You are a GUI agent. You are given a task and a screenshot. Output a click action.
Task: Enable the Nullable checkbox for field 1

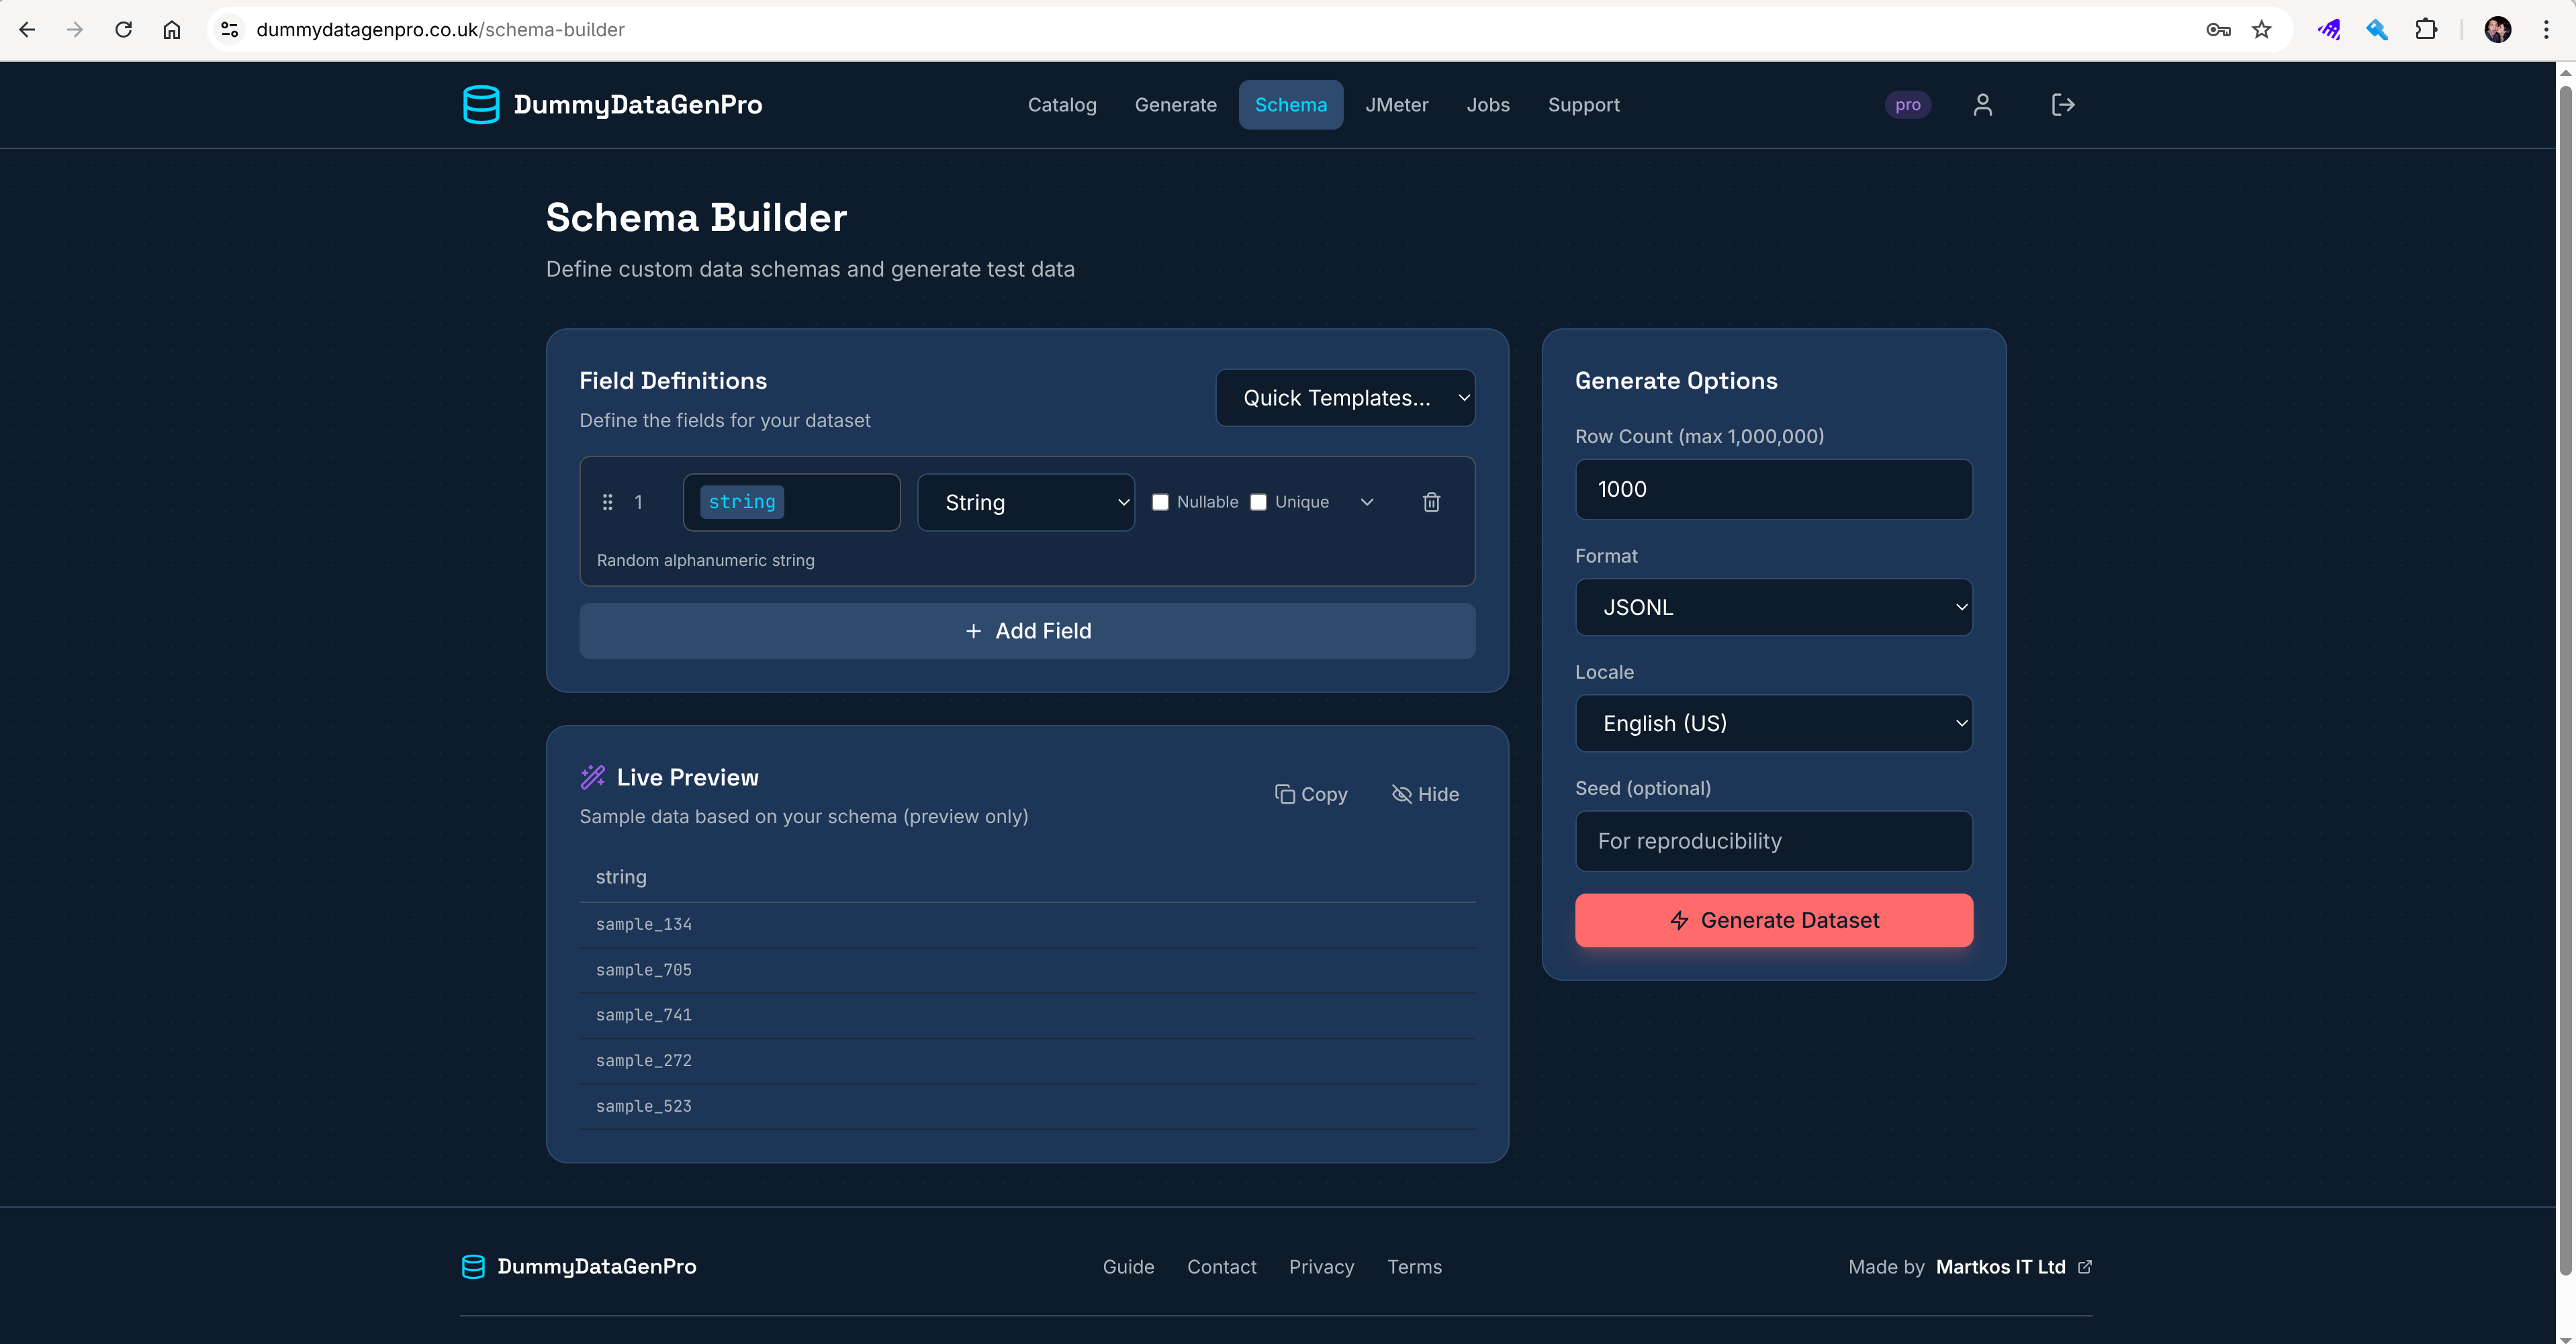click(1160, 502)
